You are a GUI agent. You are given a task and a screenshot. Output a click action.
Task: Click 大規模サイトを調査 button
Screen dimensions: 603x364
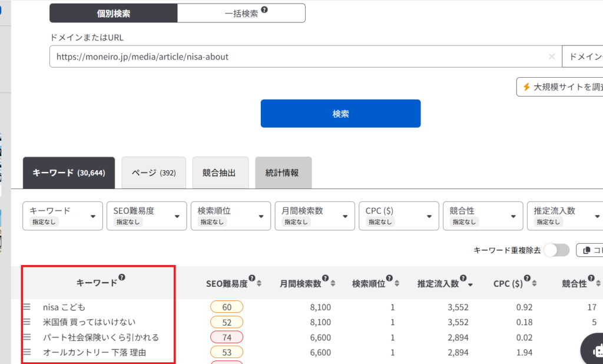(x=560, y=87)
